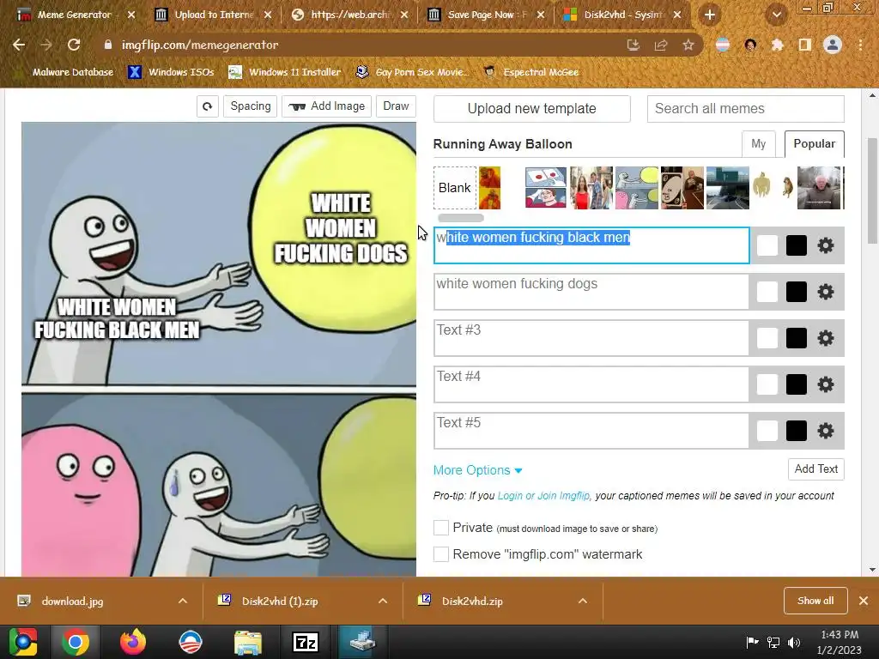Select the Distracted Boyfriend template thumbnail
This screenshot has width=879, height=659.
click(x=591, y=188)
